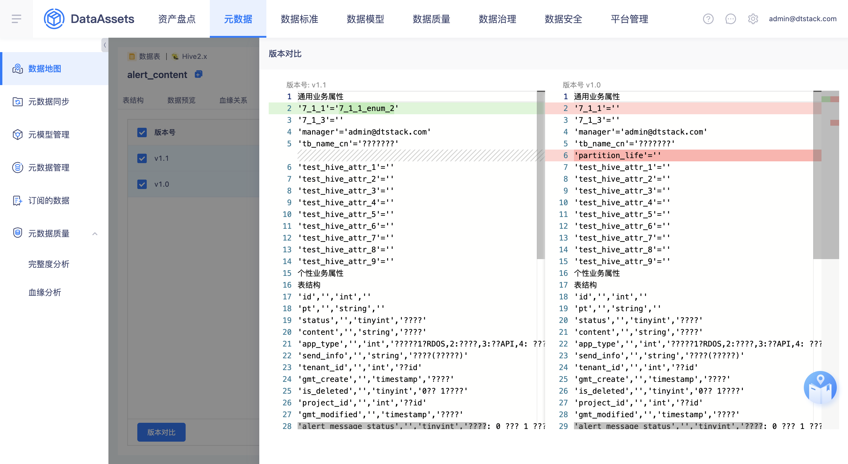Click the Hive2.x source icon
Viewport: 848px width, 464px height.
[x=175, y=57]
